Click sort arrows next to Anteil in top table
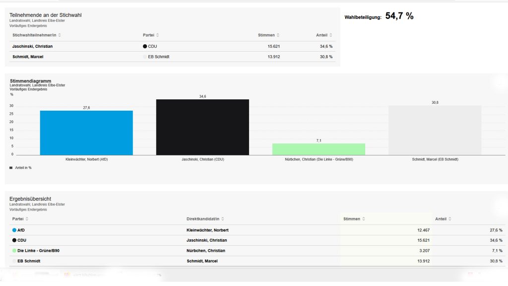Screen dimensions: 508x286 pos(331,35)
